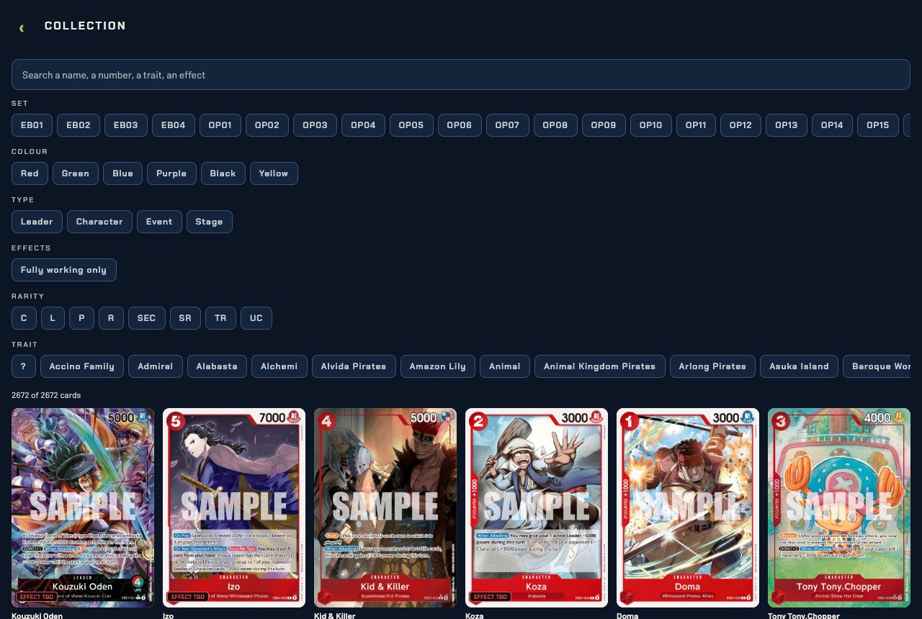The image size is (922, 619).
Task: Filter cards by Purple colour
Action: [171, 173]
